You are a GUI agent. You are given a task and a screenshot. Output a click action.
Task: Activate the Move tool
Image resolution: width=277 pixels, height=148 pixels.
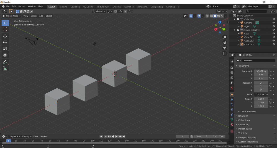tap(5, 36)
